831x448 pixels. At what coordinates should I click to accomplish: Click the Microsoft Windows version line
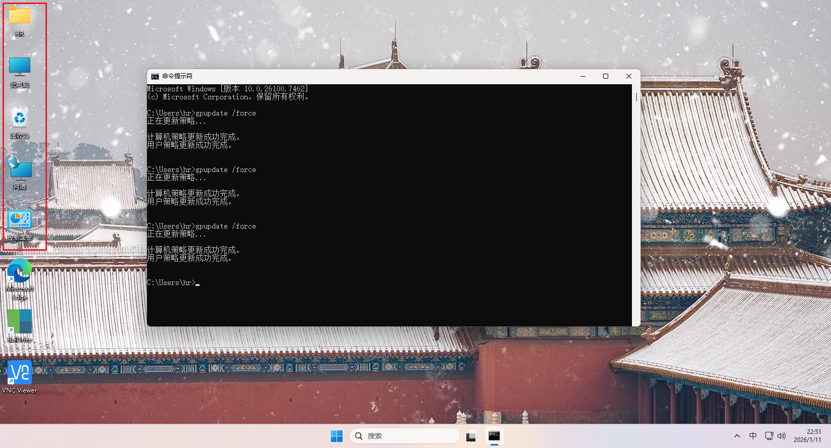227,89
